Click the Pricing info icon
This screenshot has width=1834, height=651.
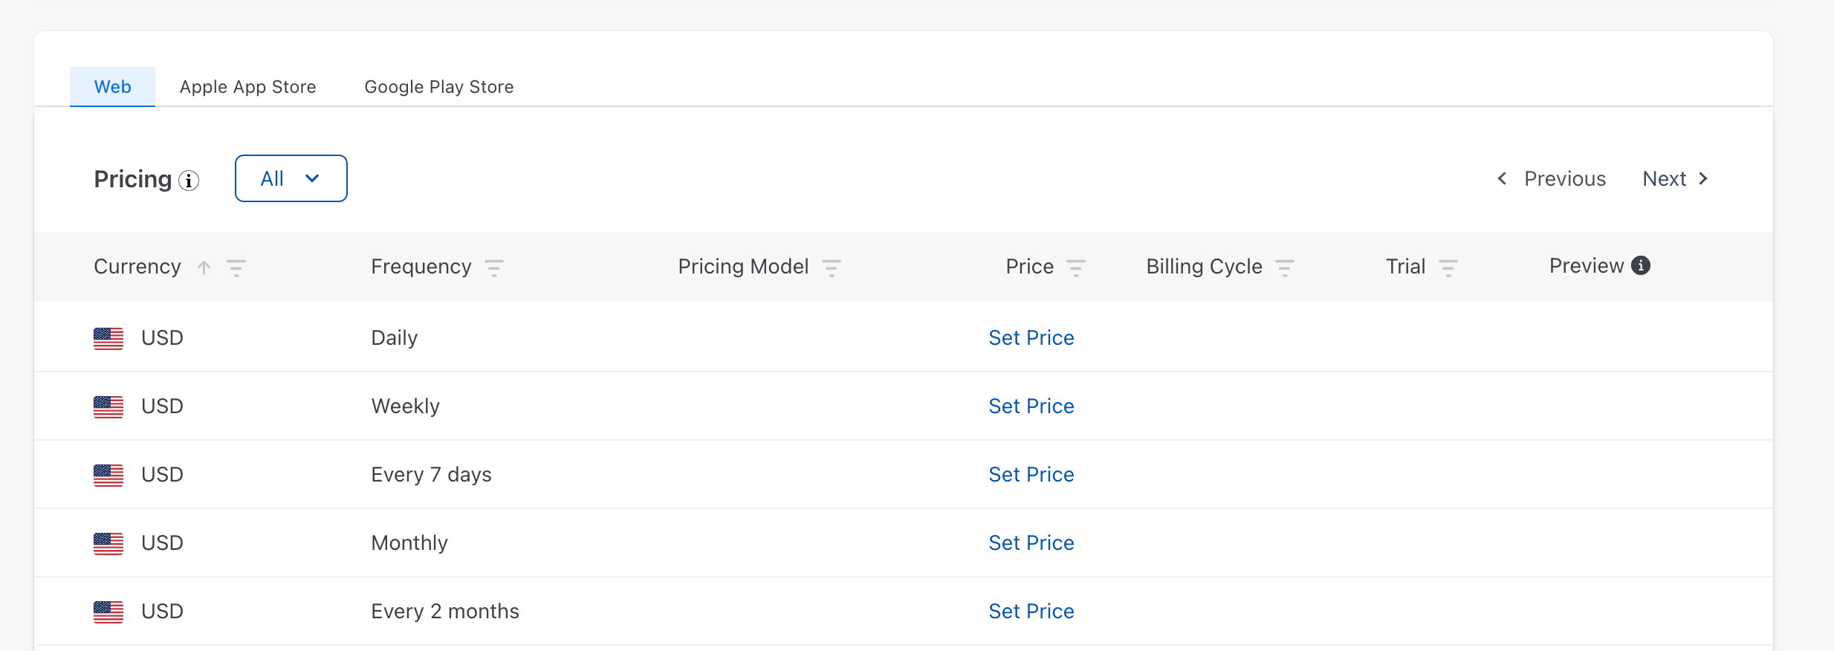click(189, 181)
